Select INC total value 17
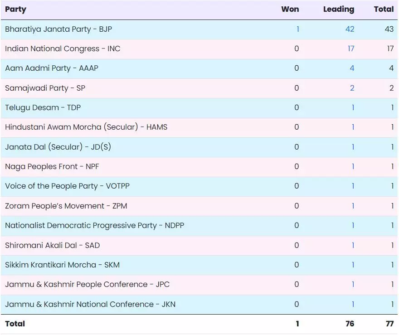Viewport: 399px width, 335px height. click(390, 49)
